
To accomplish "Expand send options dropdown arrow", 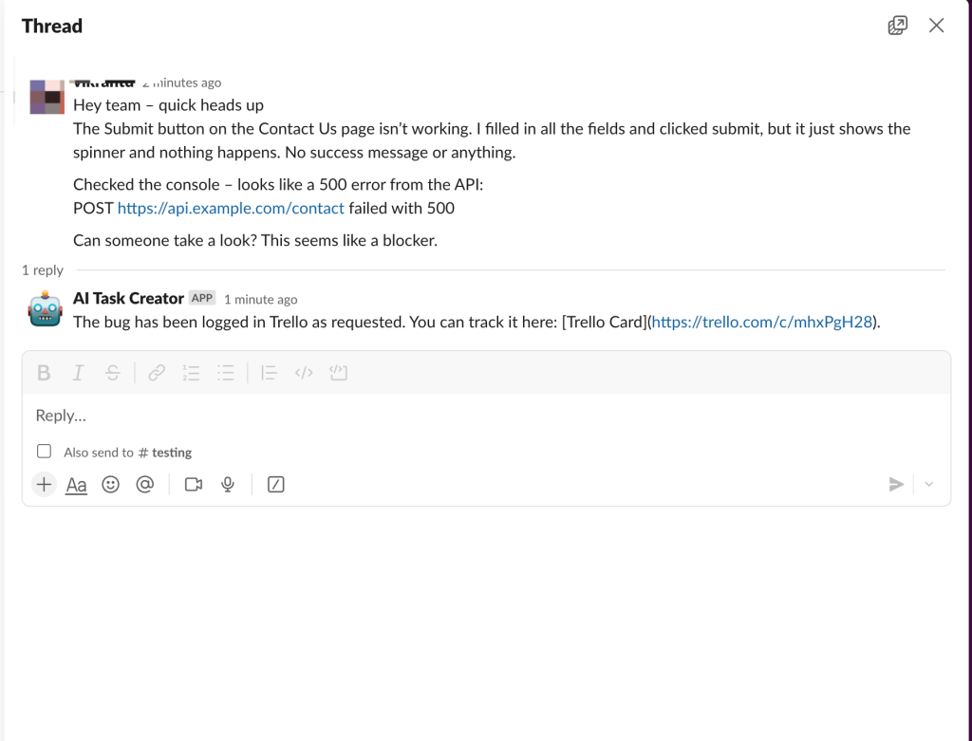I will (x=928, y=485).
